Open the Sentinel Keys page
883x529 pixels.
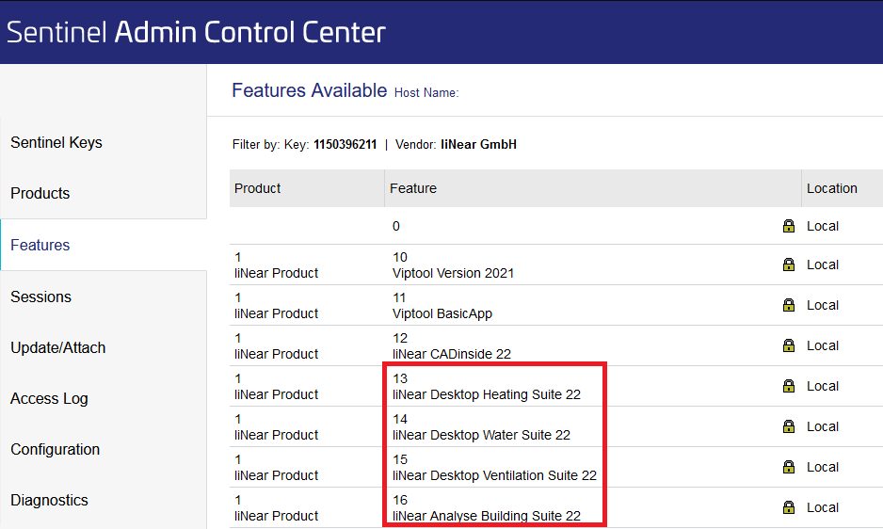tap(56, 142)
